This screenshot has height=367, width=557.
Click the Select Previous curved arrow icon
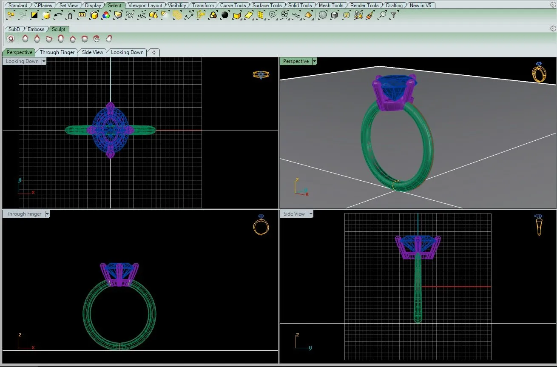pyautogui.click(x=58, y=15)
